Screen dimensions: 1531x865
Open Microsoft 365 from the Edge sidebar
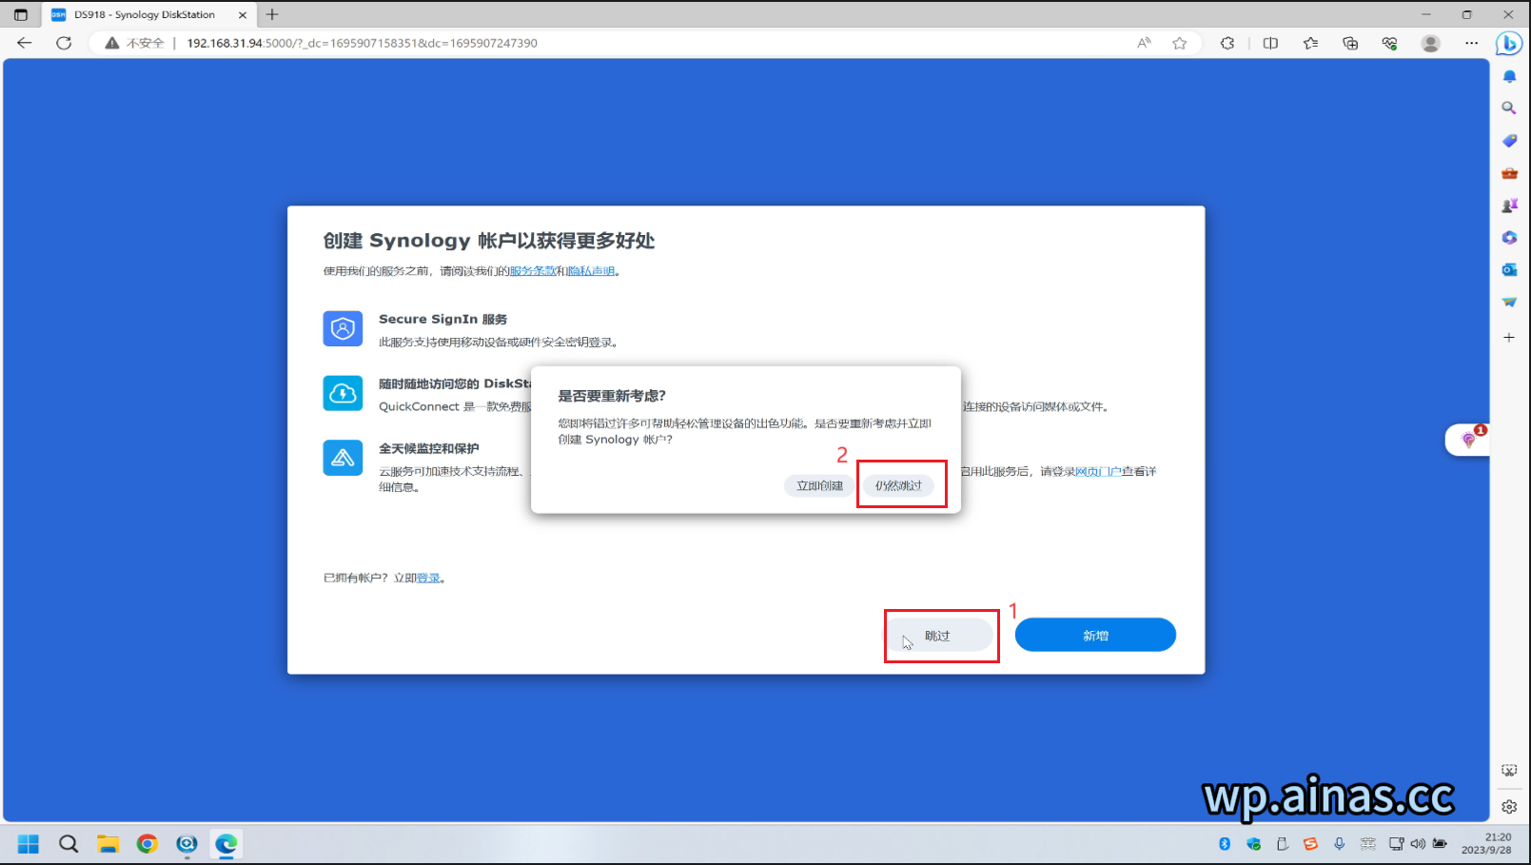pyautogui.click(x=1509, y=237)
